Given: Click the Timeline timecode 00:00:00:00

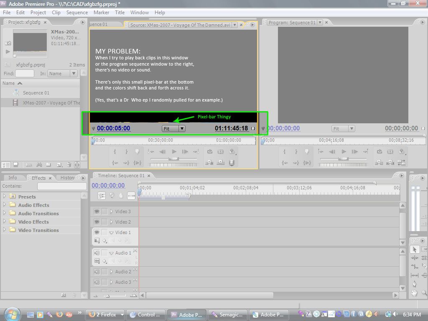Looking at the screenshot, I should pyautogui.click(x=108, y=186).
